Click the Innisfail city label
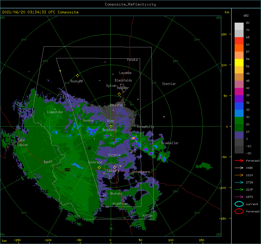 117,105
